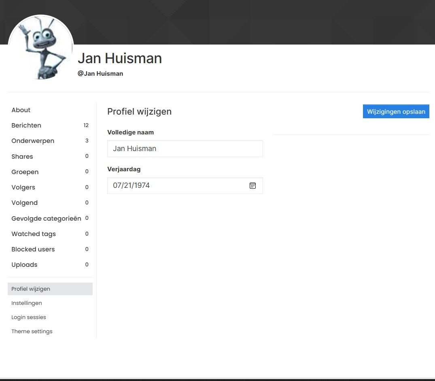The height and width of the screenshot is (381, 435).
Task: Open Theme settings
Action: coord(32,331)
